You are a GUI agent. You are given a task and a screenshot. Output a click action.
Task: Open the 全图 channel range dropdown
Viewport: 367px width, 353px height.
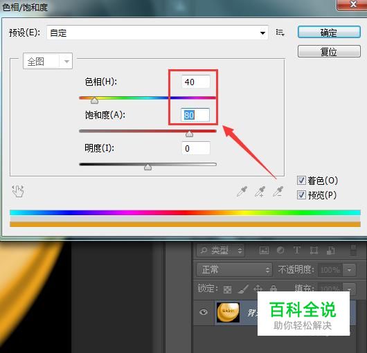pyautogui.click(x=48, y=61)
